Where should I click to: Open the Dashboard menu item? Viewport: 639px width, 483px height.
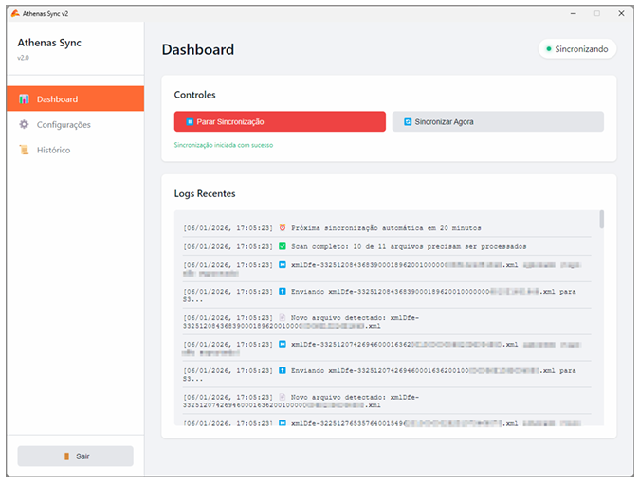(x=75, y=99)
